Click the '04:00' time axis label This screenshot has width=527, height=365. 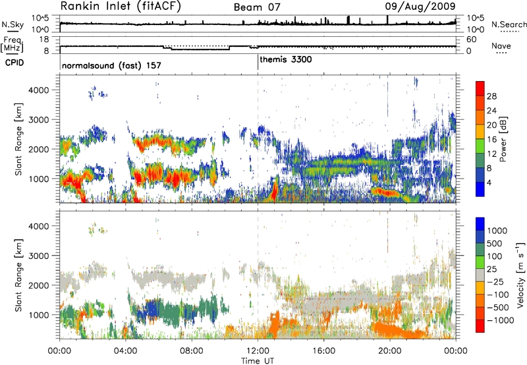click(x=125, y=351)
